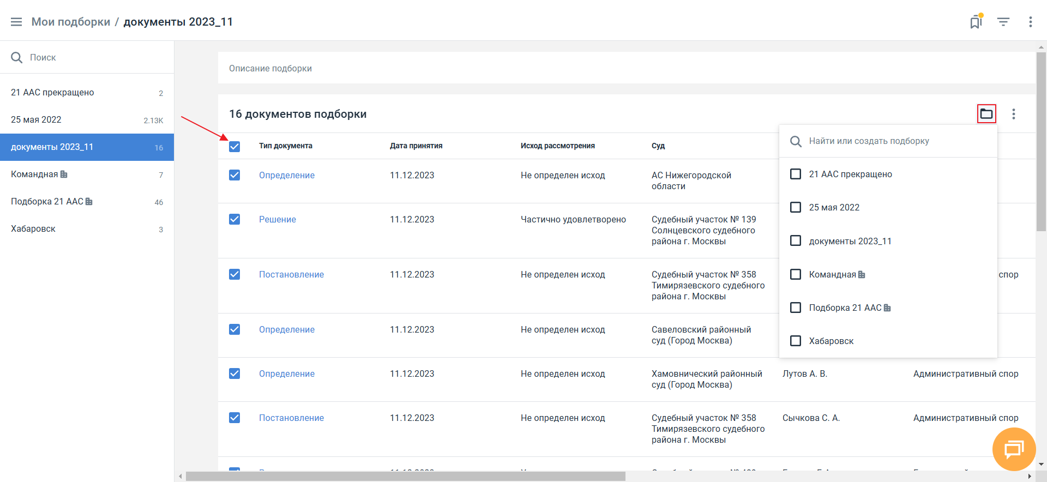Open sidebar collection Командная
This screenshot has height=482, width=1047.
click(x=87, y=174)
